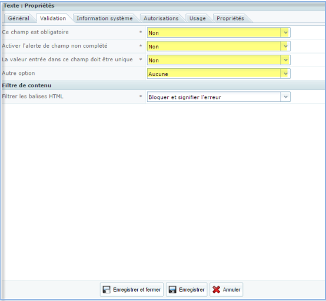Click Enregistrer et fermer button

(132, 290)
